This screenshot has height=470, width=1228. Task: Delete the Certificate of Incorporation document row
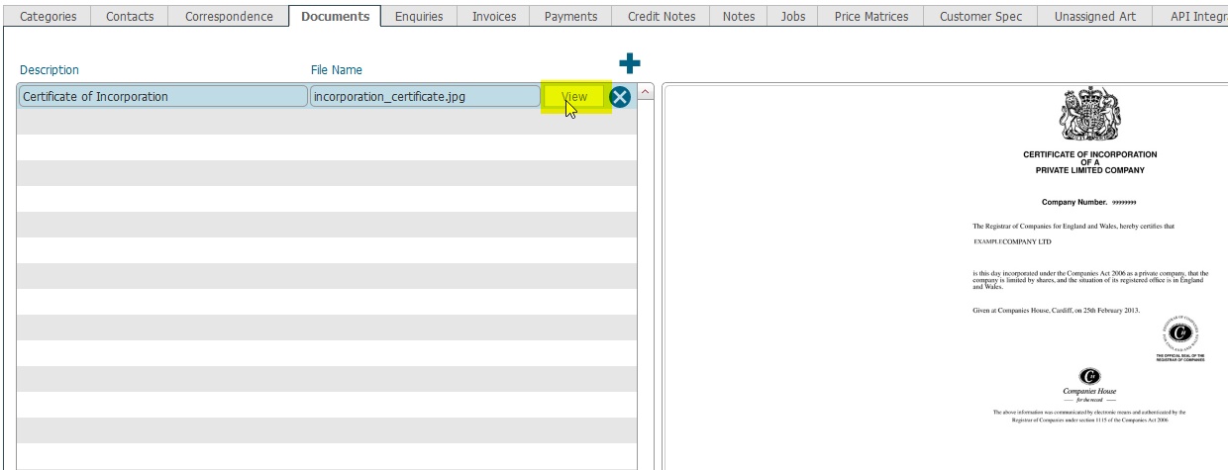pos(620,97)
